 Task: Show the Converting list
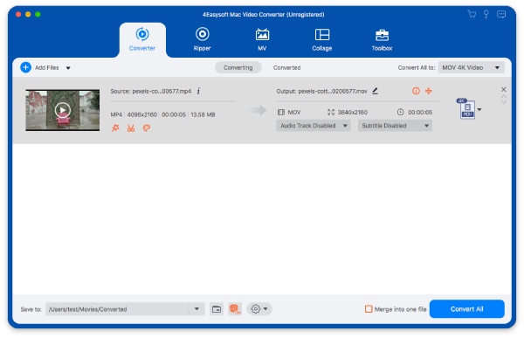pyautogui.click(x=238, y=67)
